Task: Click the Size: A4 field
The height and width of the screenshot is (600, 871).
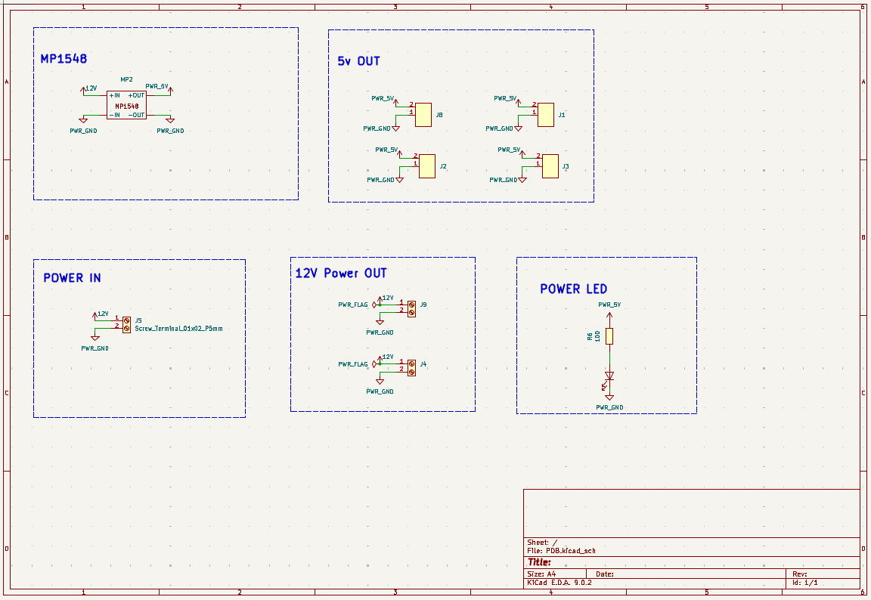Action: [x=541, y=574]
